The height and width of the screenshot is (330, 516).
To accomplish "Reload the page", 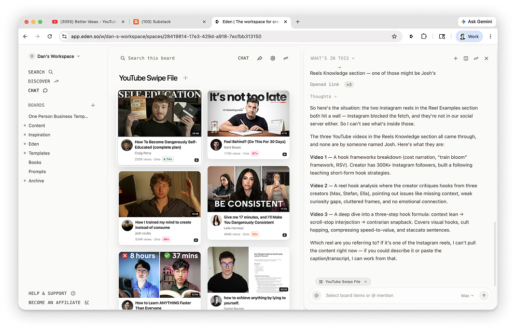I will point(50,37).
